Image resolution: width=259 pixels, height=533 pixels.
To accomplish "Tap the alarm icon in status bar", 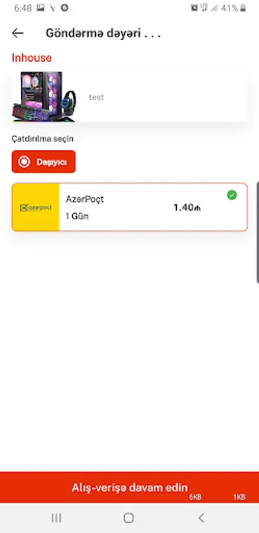I will pos(194,8).
